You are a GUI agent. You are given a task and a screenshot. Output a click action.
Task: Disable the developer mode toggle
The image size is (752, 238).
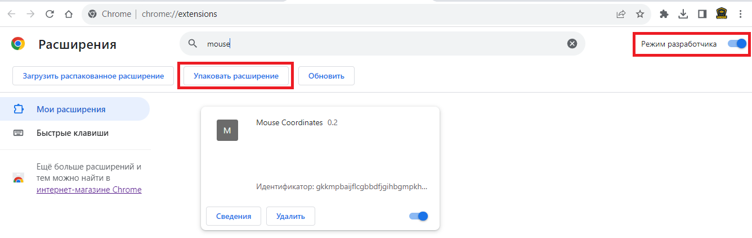(737, 44)
